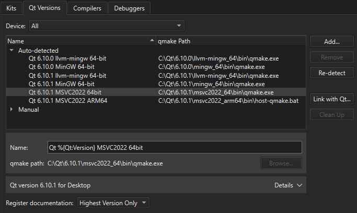Screen dimensions: 357x213
Task: Click the Re-detect button
Action: pos(331,73)
